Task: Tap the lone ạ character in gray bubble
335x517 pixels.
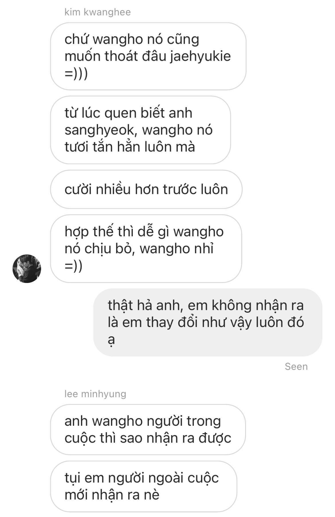Action: pos(111,340)
